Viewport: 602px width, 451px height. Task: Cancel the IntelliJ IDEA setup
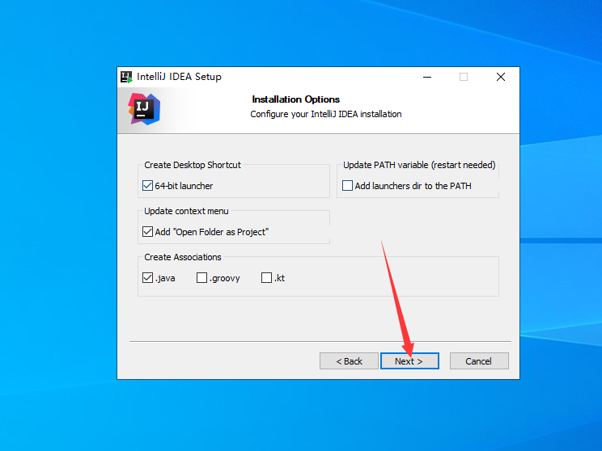(x=479, y=360)
